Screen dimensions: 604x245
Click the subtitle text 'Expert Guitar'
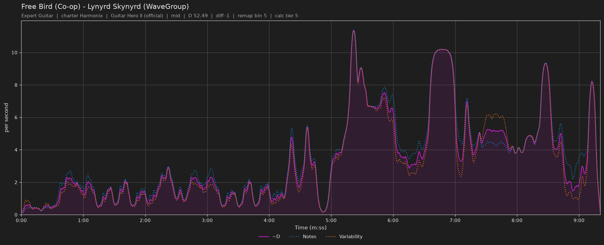click(x=37, y=16)
